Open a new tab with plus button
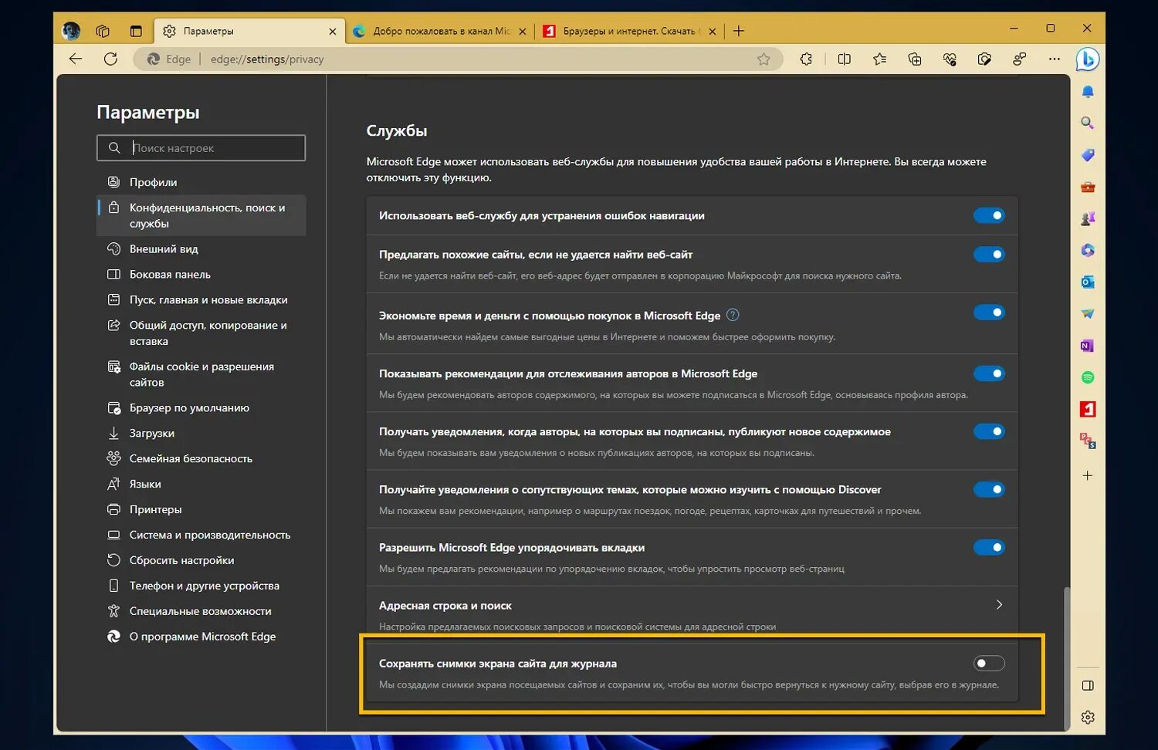The height and width of the screenshot is (750, 1158). tap(739, 31)
